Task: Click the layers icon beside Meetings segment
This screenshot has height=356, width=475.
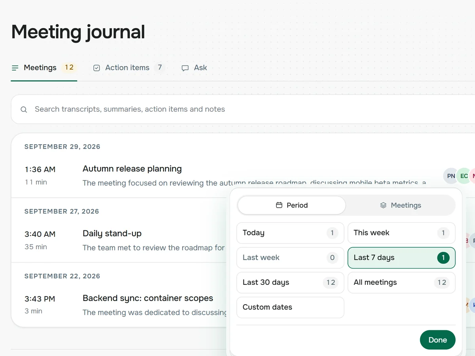Action: 383,205
